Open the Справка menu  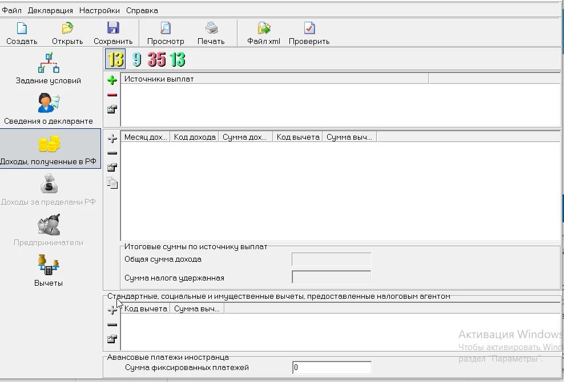pyautogui.click(x=142, y=10)
